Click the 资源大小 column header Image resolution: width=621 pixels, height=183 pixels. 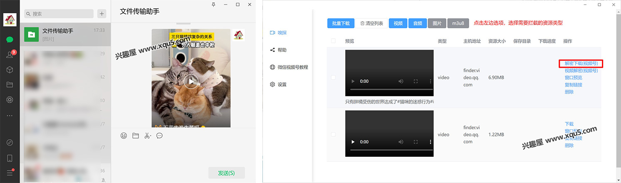click(497, 41)
